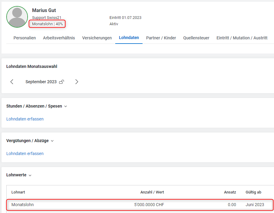Switch to the Arbeitsverhältnis tab
Screen dimensions: 274x213
click(x=59, y=38)
